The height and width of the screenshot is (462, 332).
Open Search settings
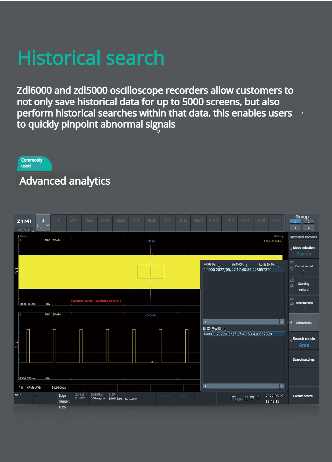[304, 360]
